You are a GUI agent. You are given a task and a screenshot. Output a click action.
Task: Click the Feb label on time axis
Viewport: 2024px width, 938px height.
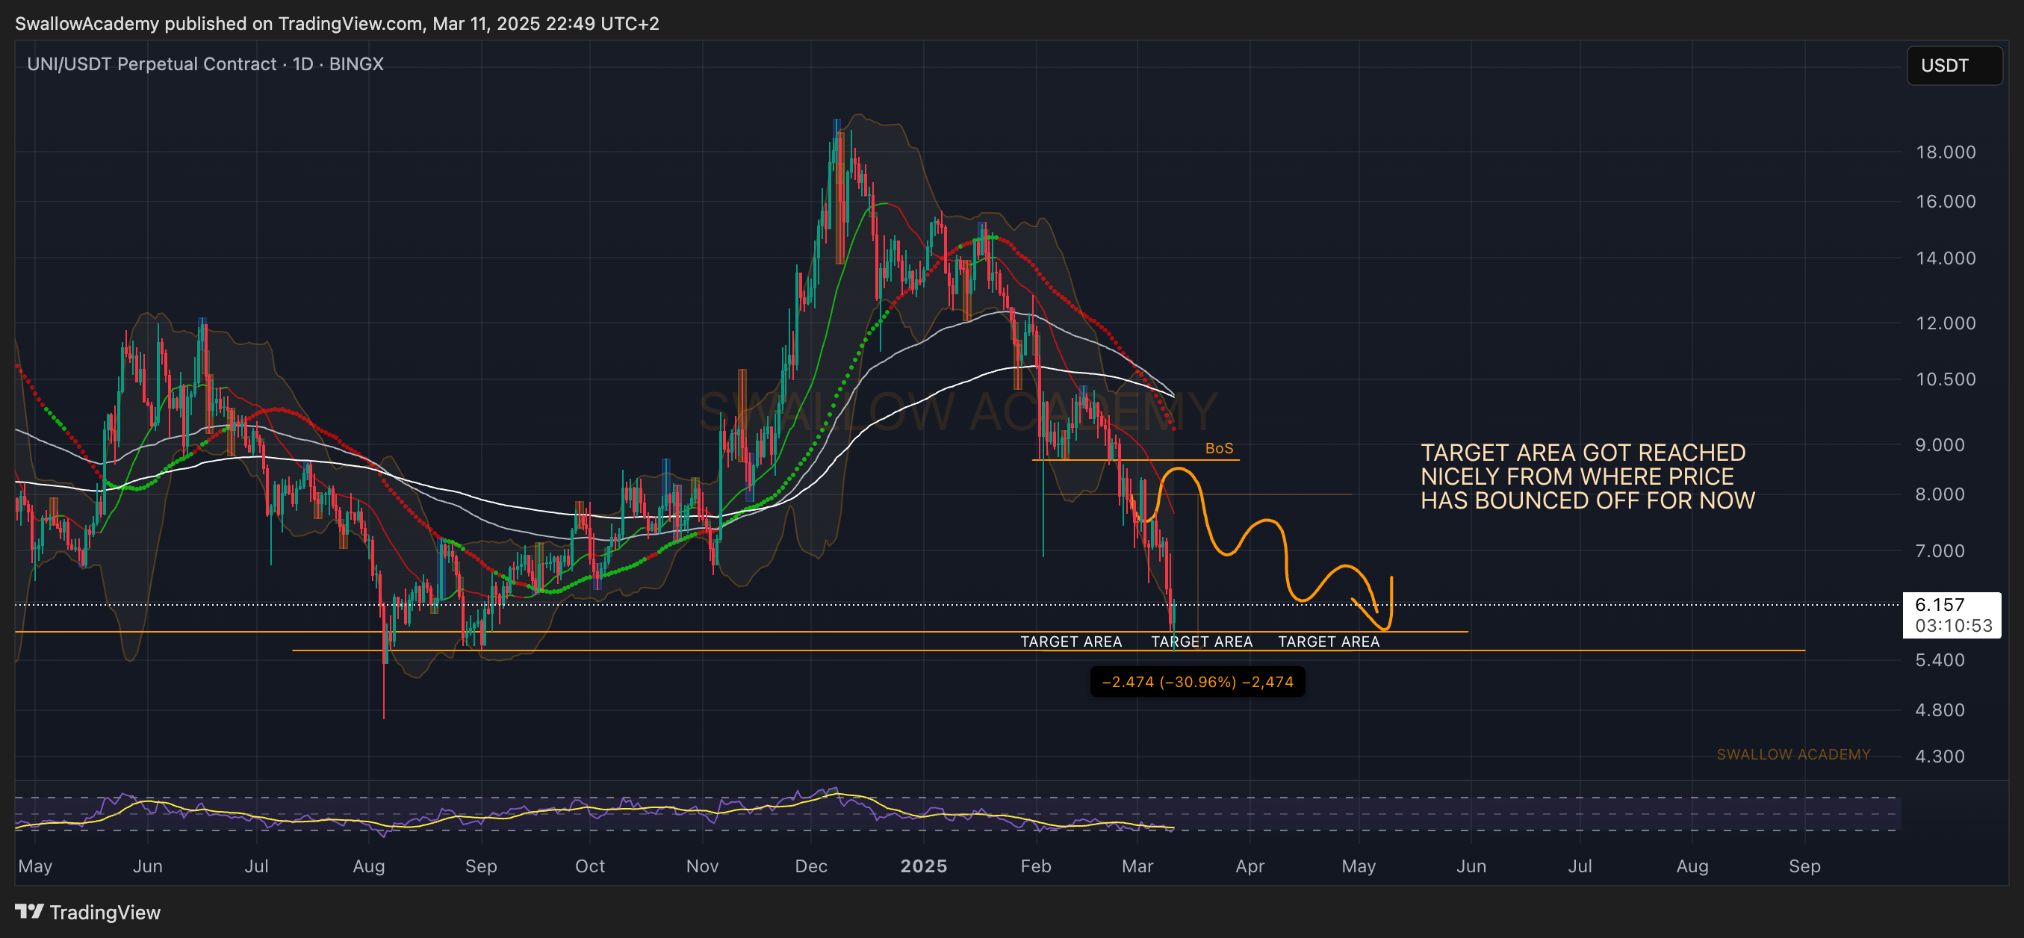[x=1036, y=866]
